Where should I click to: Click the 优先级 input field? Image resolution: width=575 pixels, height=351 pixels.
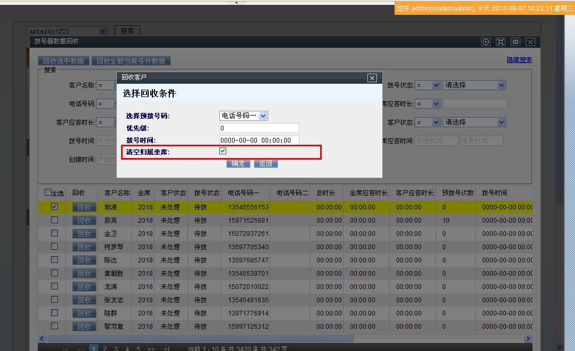[x=259, y=128]
